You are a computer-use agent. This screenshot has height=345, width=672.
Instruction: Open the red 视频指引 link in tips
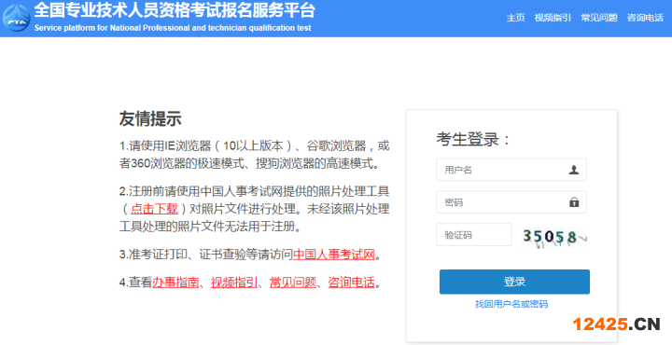(234, 283)
